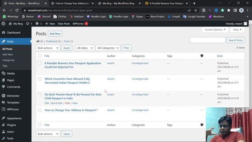Open the comments bubble in admin bar

(37, 24)
